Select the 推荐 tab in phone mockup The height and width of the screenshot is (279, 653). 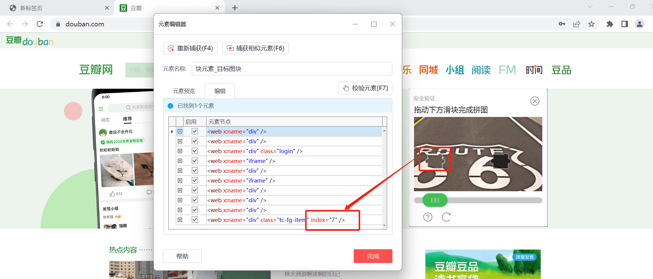pos(127,119)
